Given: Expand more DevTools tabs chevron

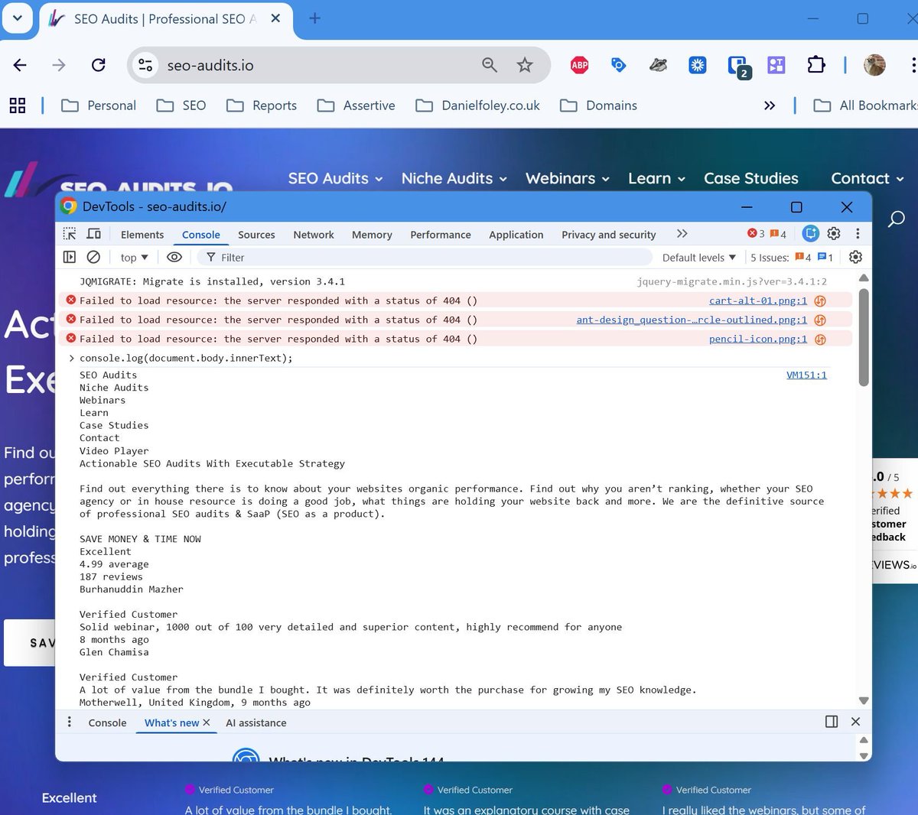Looking at the screenshot, I should (x=682, y=234).
